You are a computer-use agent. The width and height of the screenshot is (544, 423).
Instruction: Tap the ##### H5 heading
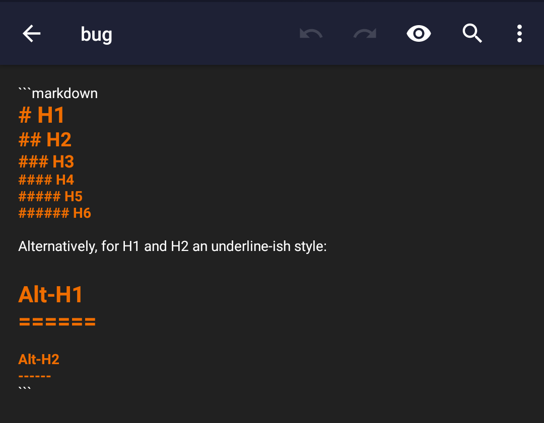(x=50, y=196)
